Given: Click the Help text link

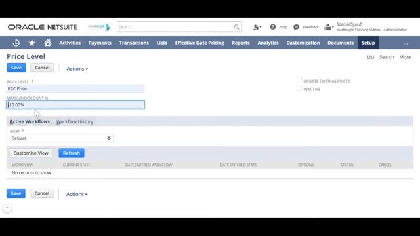Looking at the screenshot, I should 283,27.
